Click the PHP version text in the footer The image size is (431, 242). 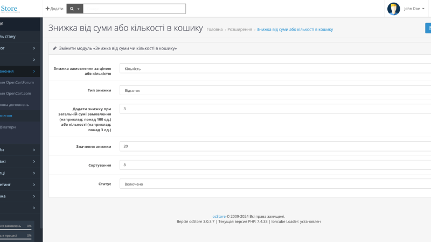click(243, 222)
